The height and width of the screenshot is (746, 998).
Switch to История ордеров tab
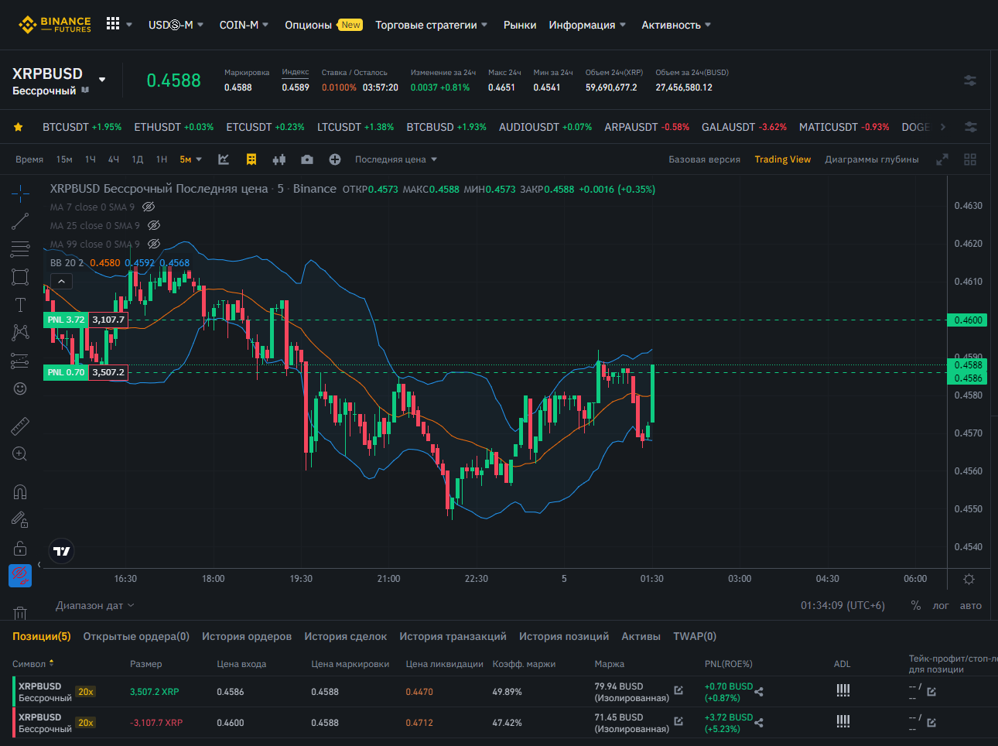point(247,636)
